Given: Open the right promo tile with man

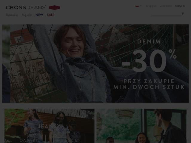Looking at the screenshot, I should click(x=141, y=126).
